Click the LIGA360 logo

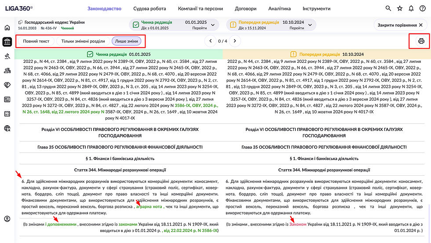(x=18, y=8)
